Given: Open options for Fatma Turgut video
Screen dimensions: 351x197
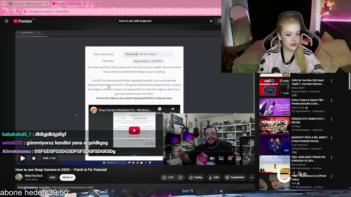Looking at the screenshot, I should (x=331, y=101).
